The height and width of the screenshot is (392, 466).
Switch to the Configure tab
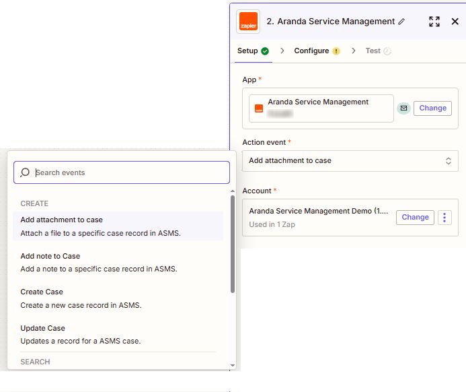[x=311, y=51]
